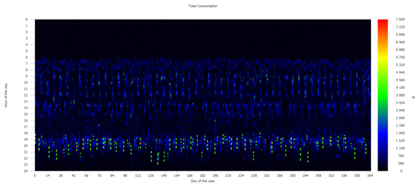Click the "1 900" color scale value
Image resolution: width=420 pixels, height=186 pixels.
[400, 133]
